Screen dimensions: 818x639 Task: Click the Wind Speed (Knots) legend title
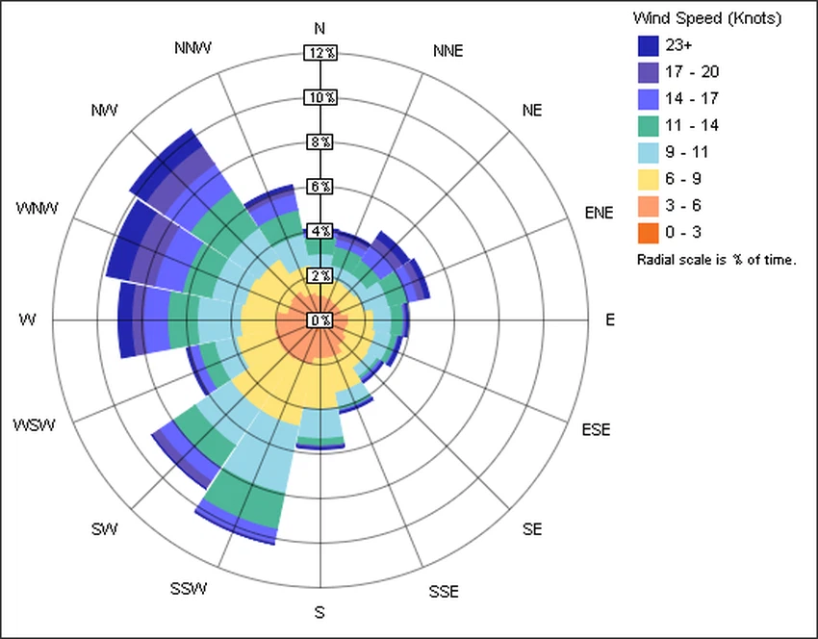pos(707,18)
